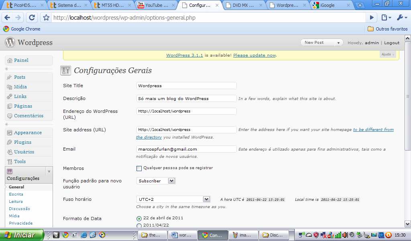The height and width of the screenshot is (241, 411).
Task: Open the Usuários sidebar menu
Action: pyautogui.click(x=24, y=152)
